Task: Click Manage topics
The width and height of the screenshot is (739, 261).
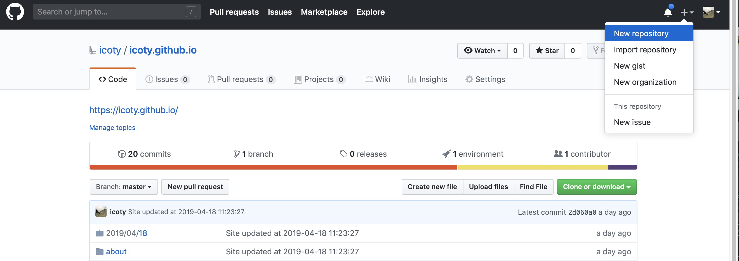Action: [x=112, y=127]
